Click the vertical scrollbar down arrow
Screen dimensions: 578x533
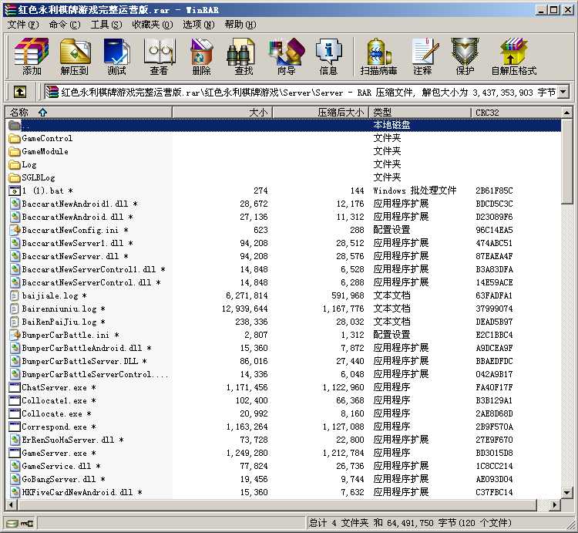[x=567, y=492]
